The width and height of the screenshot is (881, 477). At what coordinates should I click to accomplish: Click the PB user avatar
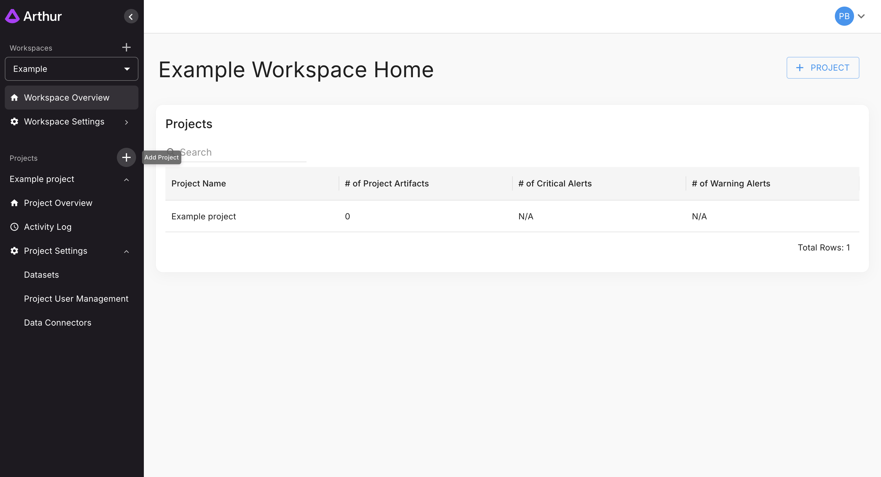pos(844,16)
